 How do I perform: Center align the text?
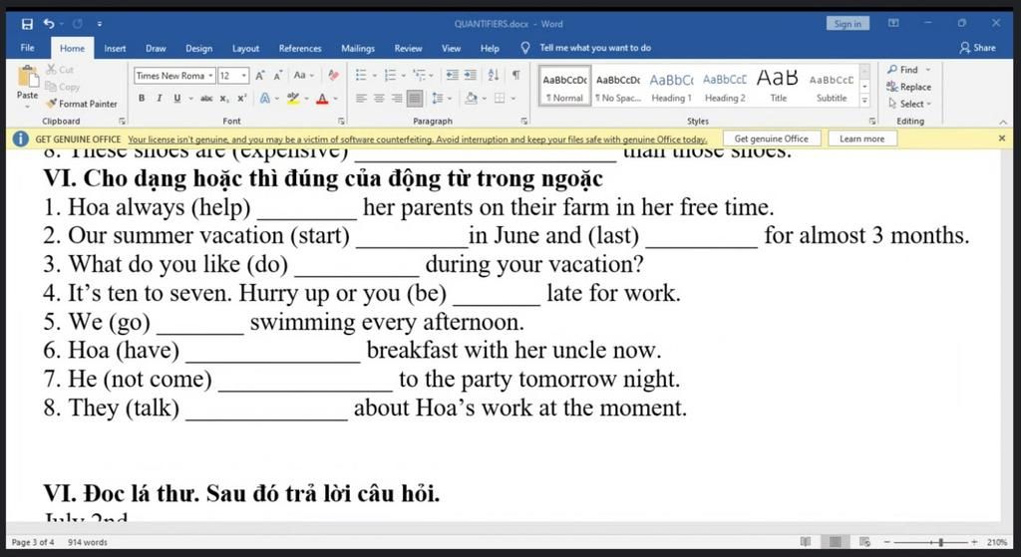click(379, 99)
